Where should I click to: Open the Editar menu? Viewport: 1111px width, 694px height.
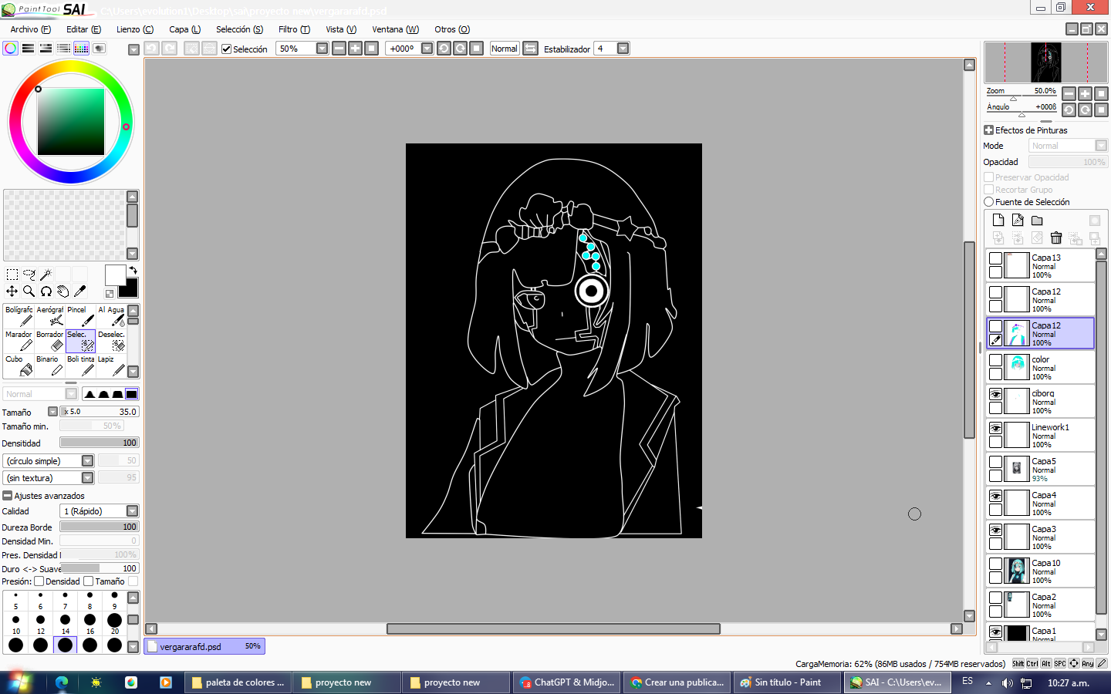coord(83,29)
